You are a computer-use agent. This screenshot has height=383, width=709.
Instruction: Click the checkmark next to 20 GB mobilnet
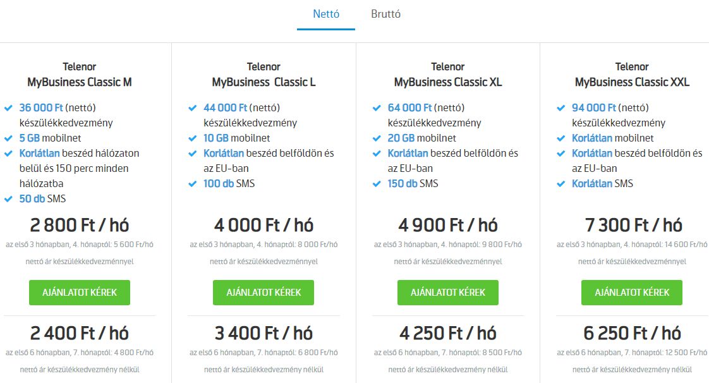point(377,138)
